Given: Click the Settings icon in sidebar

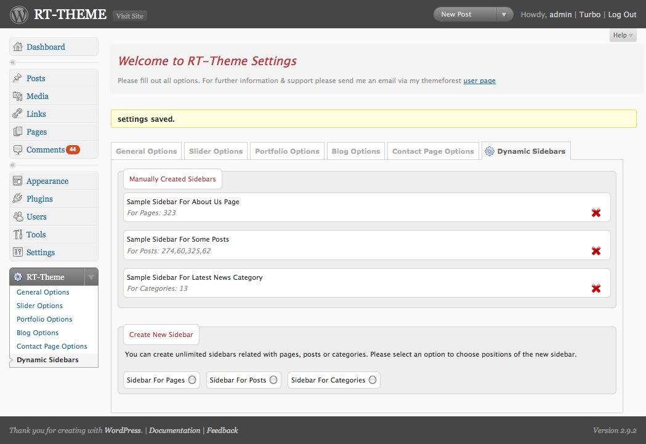Looking at the screenshot, I should [x=17, y=252].
